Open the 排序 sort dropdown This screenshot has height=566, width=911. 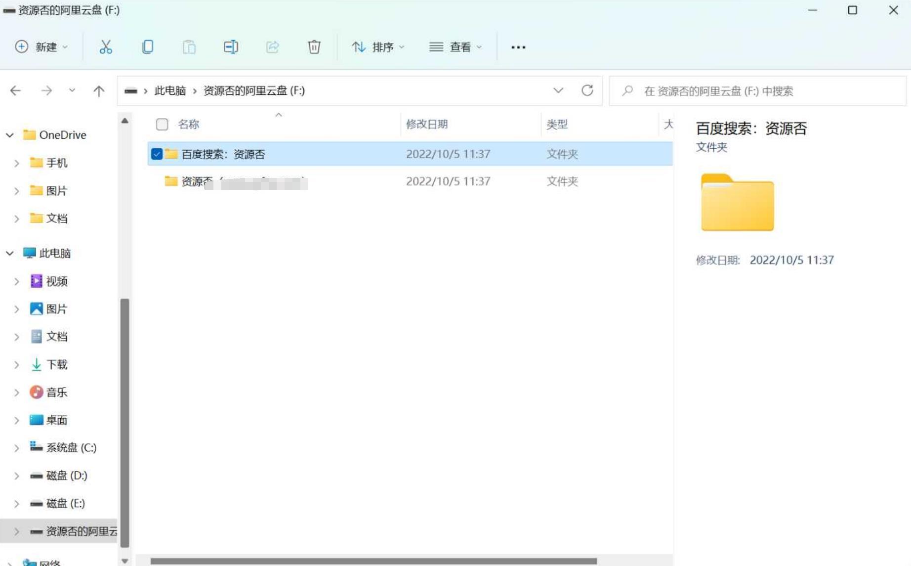[378, 47]
